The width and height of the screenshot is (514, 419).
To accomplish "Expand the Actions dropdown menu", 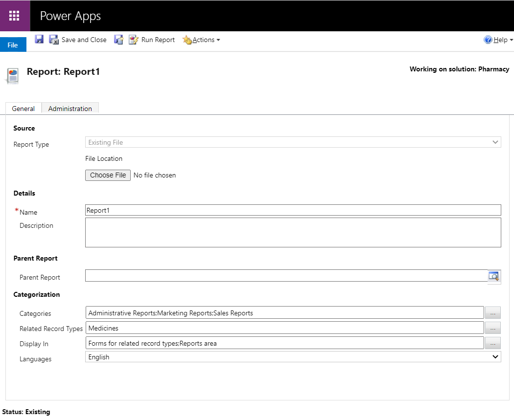I will click(206, 40).
